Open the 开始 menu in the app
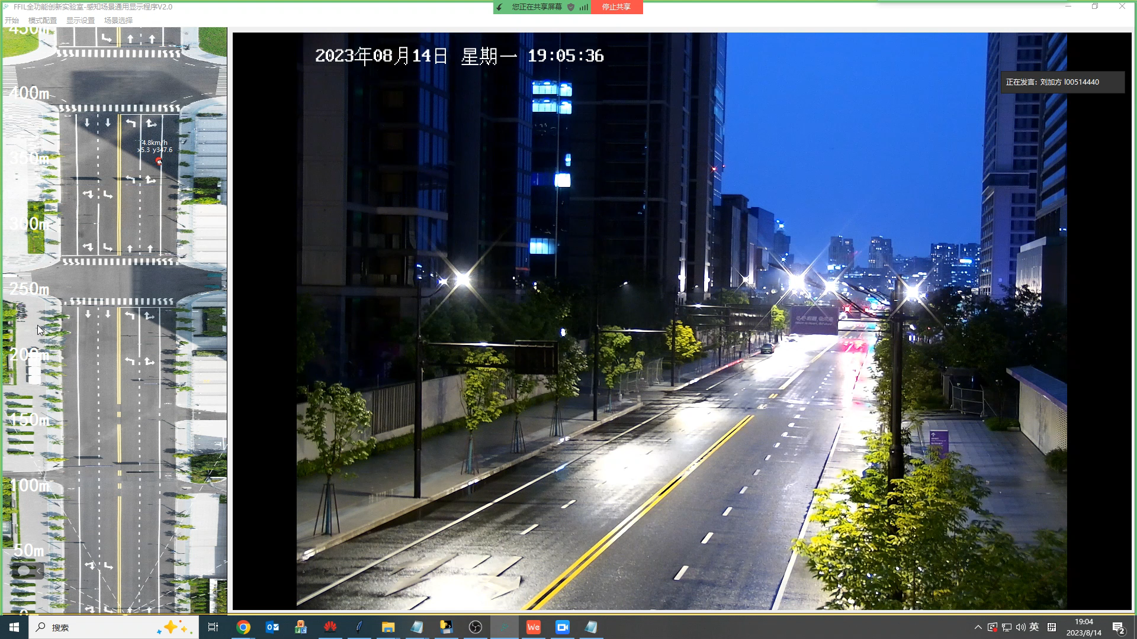This screenshot has width=1137, height=639. [x=12, y=20]
